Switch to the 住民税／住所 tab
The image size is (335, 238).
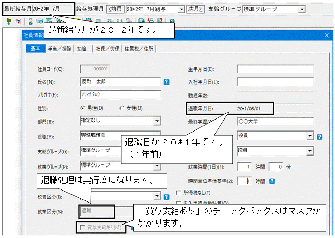(139, 49)
